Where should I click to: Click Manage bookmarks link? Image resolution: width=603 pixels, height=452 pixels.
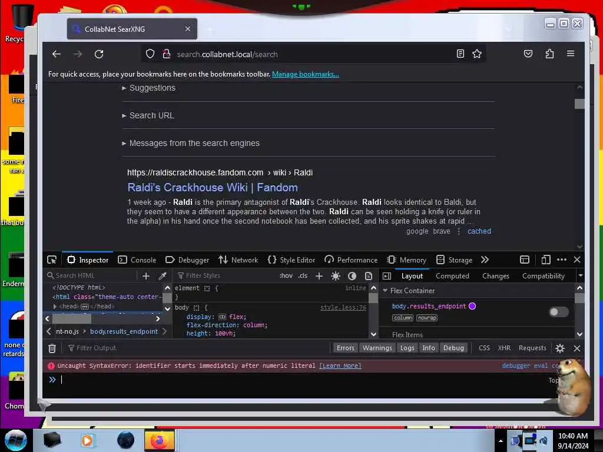coord(306,74)
